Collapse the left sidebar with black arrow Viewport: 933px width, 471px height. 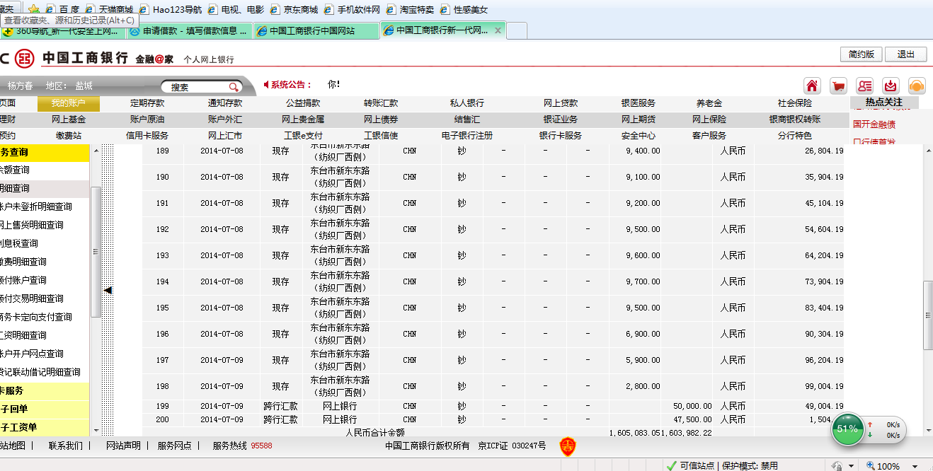pyautogui.click(x=108, y=290)
